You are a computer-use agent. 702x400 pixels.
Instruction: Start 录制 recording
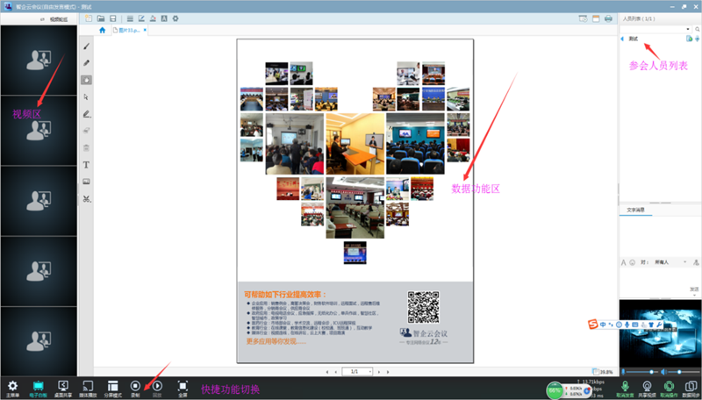coord(135,388)
